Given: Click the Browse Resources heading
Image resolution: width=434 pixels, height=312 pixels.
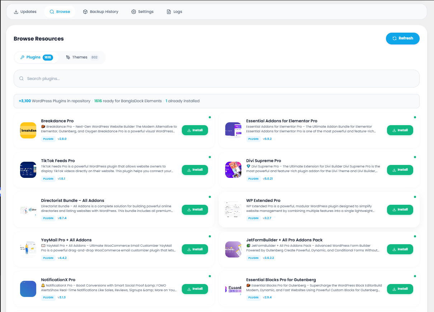Looking at the screenshot, I should pyautogui.click(x=39, y=39).
